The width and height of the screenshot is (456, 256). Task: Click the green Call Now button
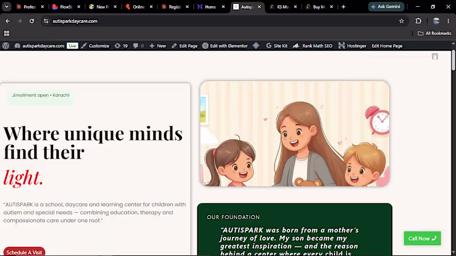(422, 238)
